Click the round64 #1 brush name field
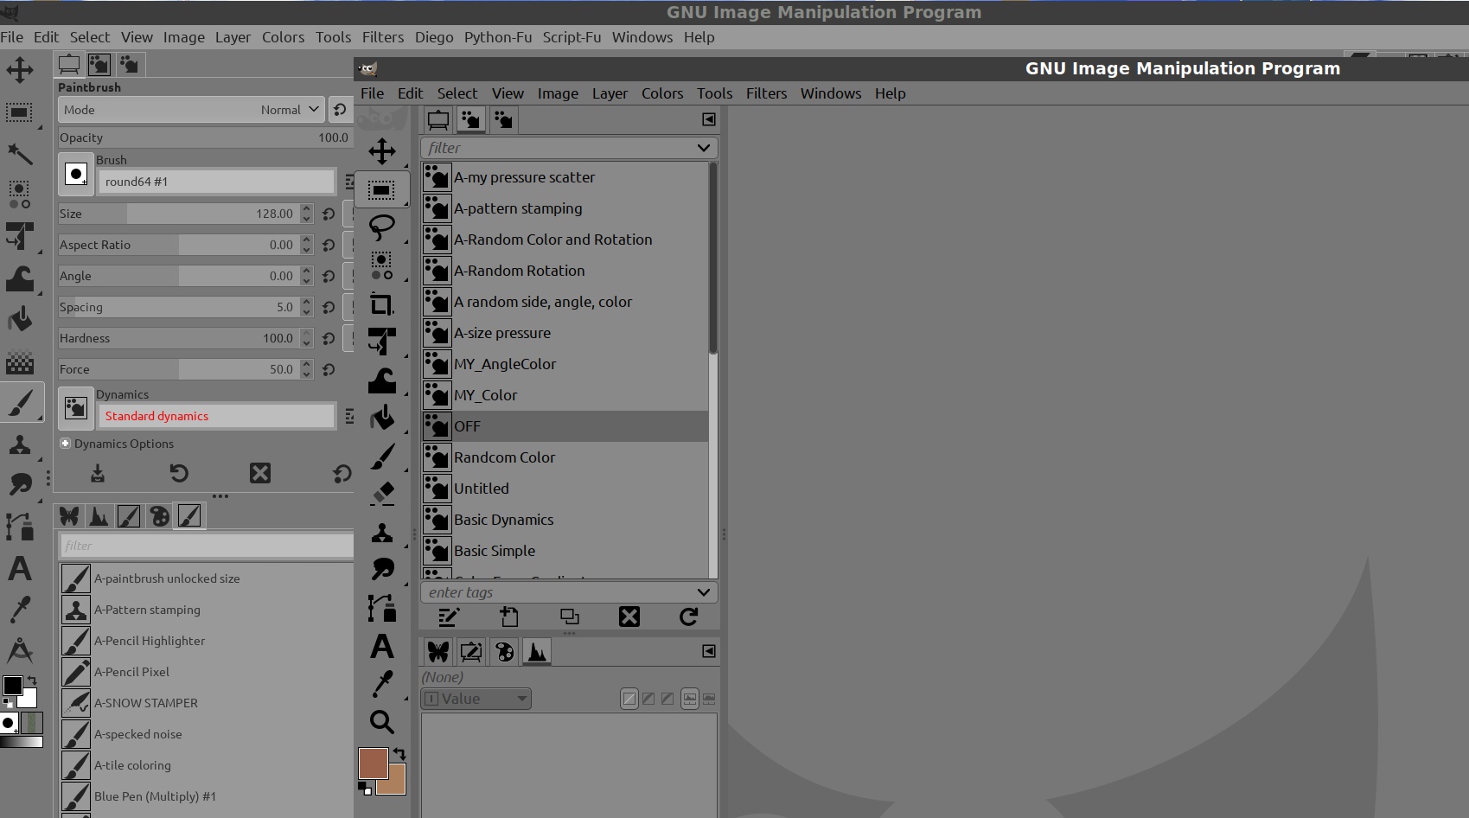This screenshot has width=1469, height=818. click(x=216, y=182)
